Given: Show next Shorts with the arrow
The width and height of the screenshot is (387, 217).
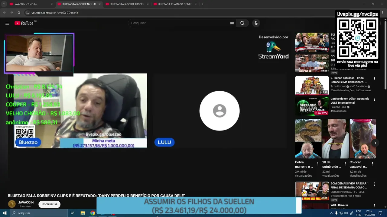Looking at the screenshot, I should [375, 143].
